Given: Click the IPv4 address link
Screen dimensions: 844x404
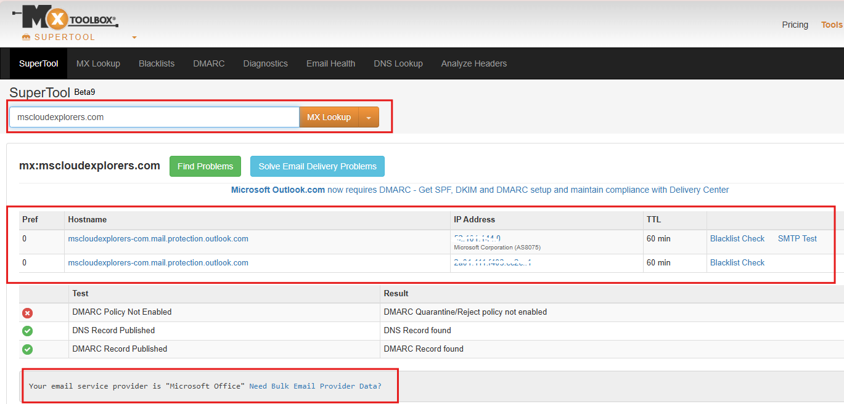Looking at the screenshot, I should pos(477,238).
